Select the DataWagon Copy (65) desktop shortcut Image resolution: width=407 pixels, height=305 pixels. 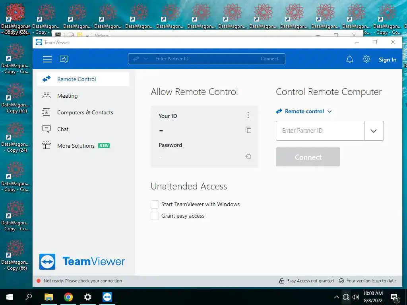coord(16,98)
